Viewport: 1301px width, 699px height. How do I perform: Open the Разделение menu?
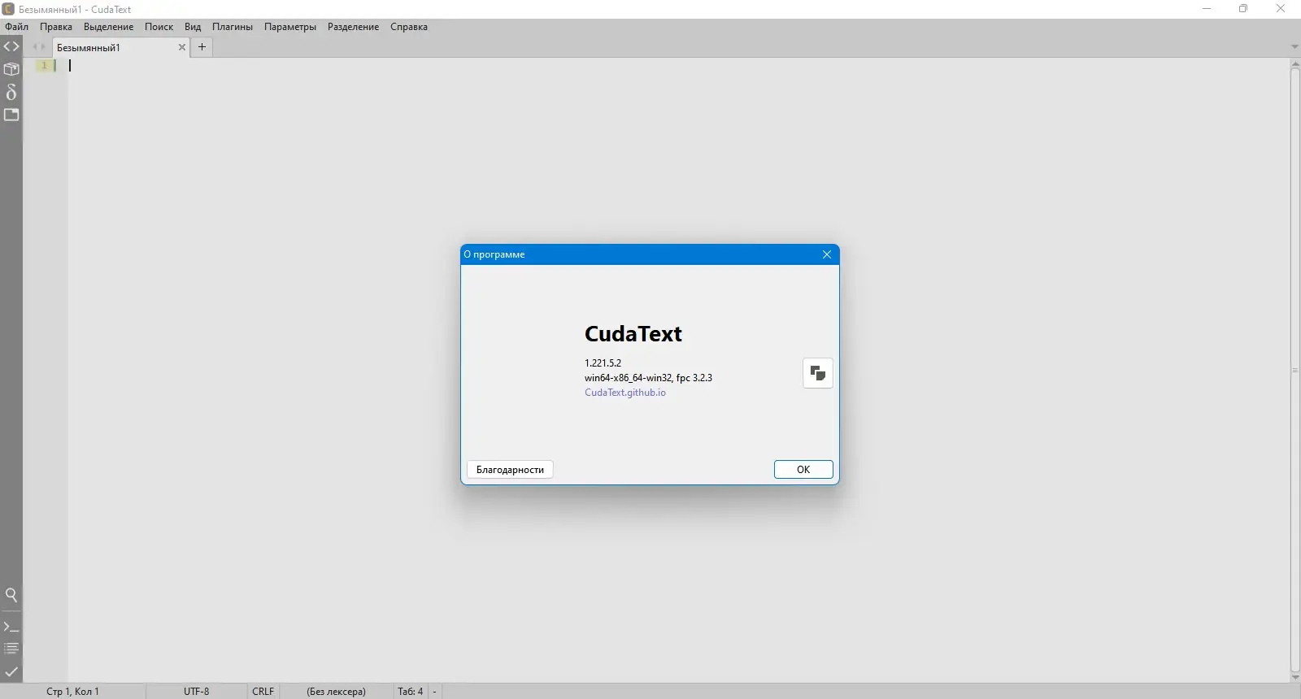[353, 27]
